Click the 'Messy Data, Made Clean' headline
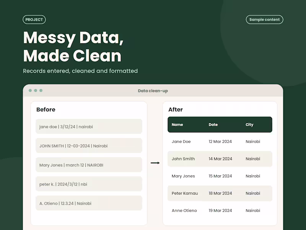Screen dimensions: 306x230 point(73,46)
